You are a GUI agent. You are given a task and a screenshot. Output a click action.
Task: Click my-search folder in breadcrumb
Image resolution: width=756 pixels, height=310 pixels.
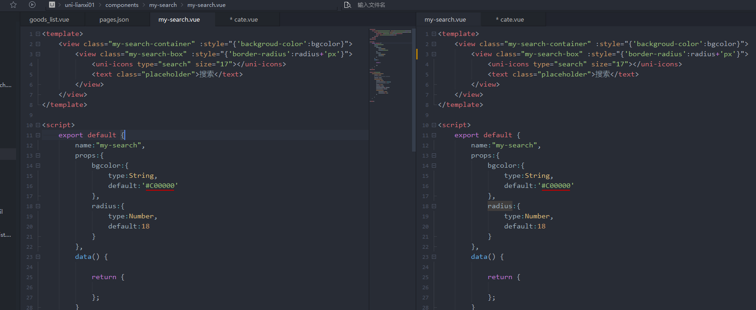pyautogui.click(x=163, y=5)
